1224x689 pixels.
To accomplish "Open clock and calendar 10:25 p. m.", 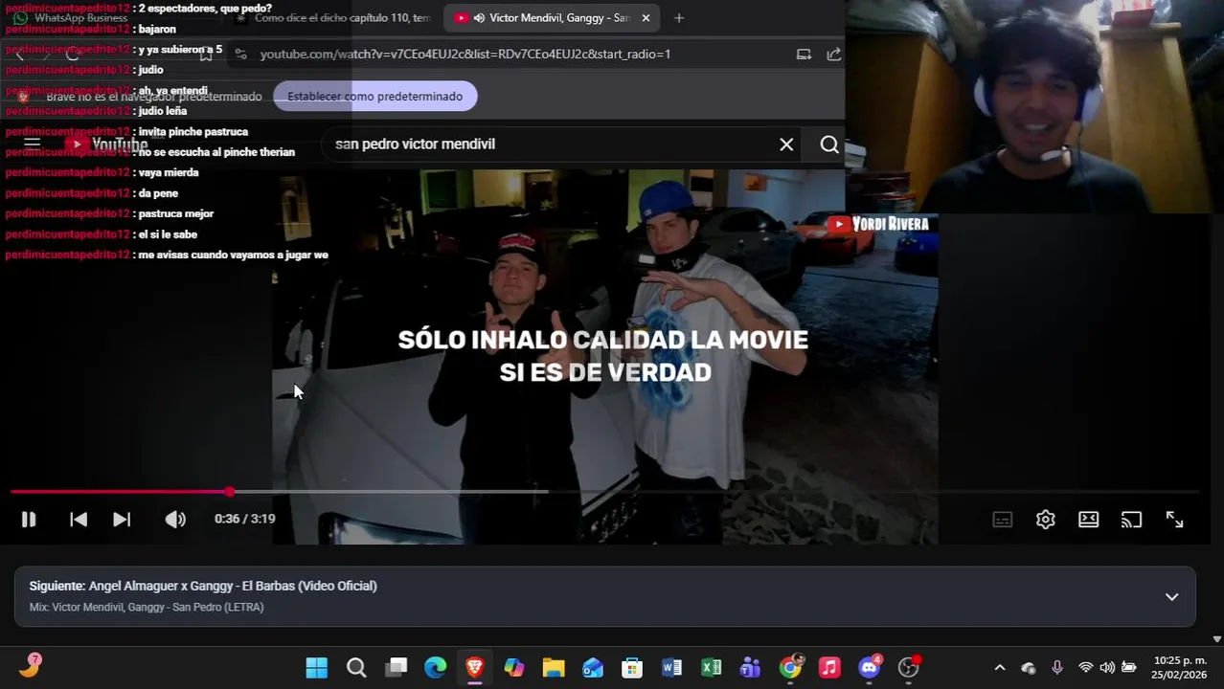I will tap(1179, 668).
